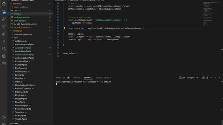Click the code minimap overview

click(212, 14)
